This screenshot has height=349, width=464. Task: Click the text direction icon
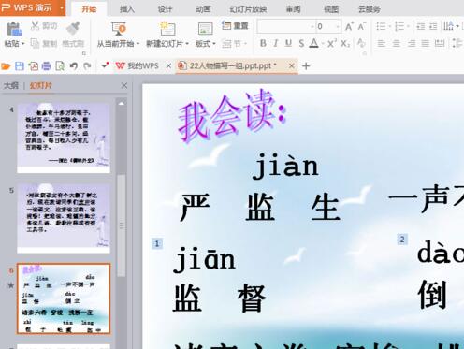448,26
